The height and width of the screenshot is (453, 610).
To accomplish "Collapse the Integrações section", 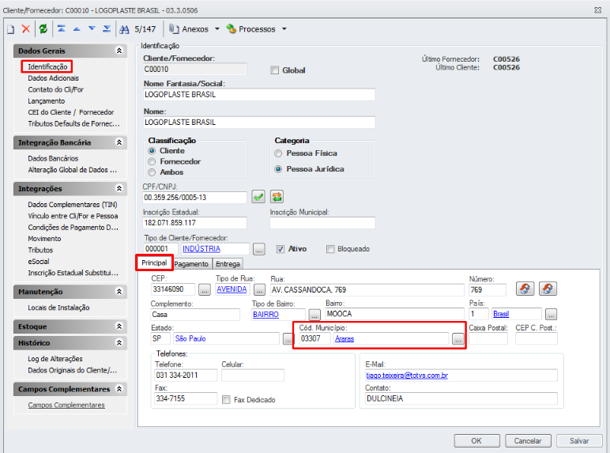I will [119, 188].
